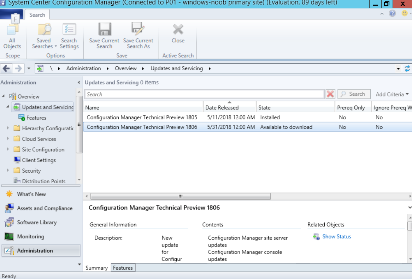Click the horizontal scrollbar thumb of the list

tap(181, 196)
